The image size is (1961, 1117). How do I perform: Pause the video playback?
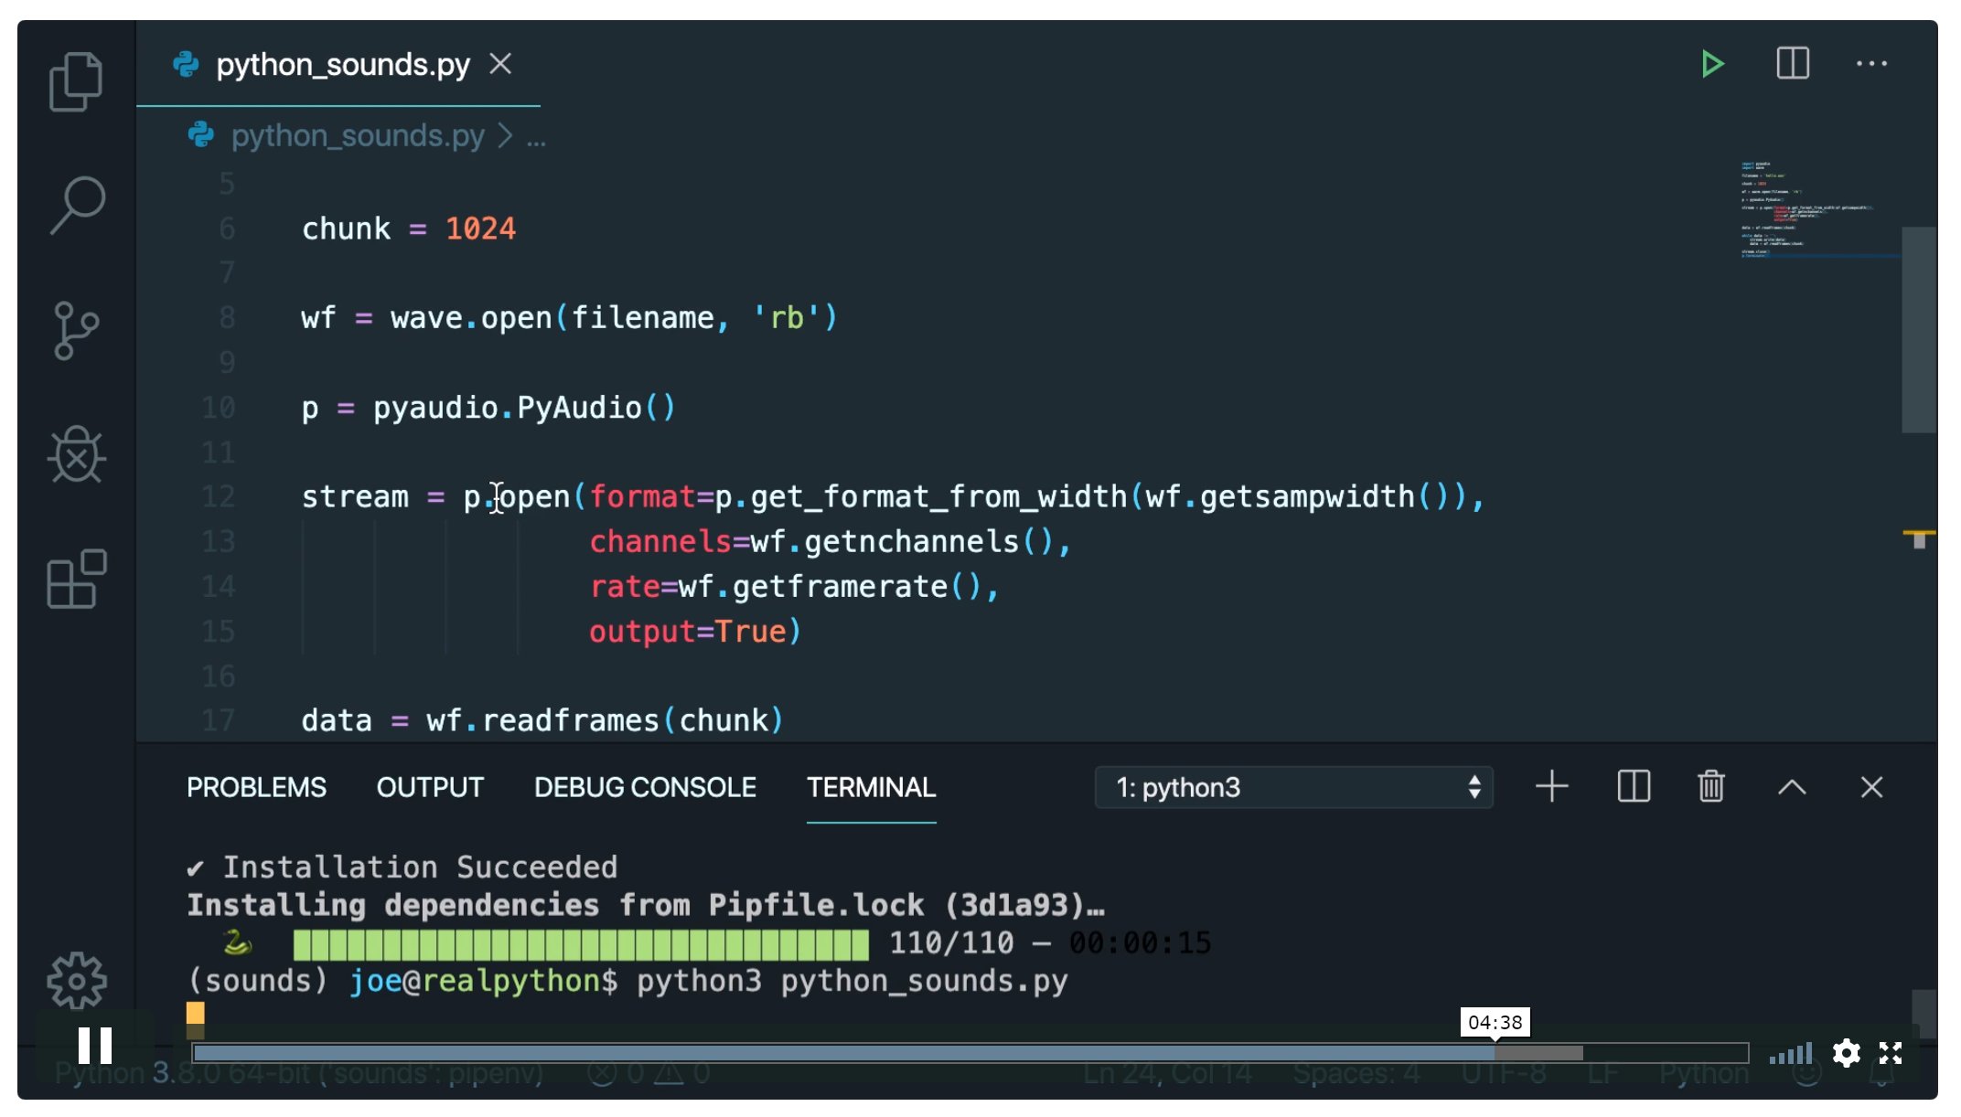click(94, 1046)
